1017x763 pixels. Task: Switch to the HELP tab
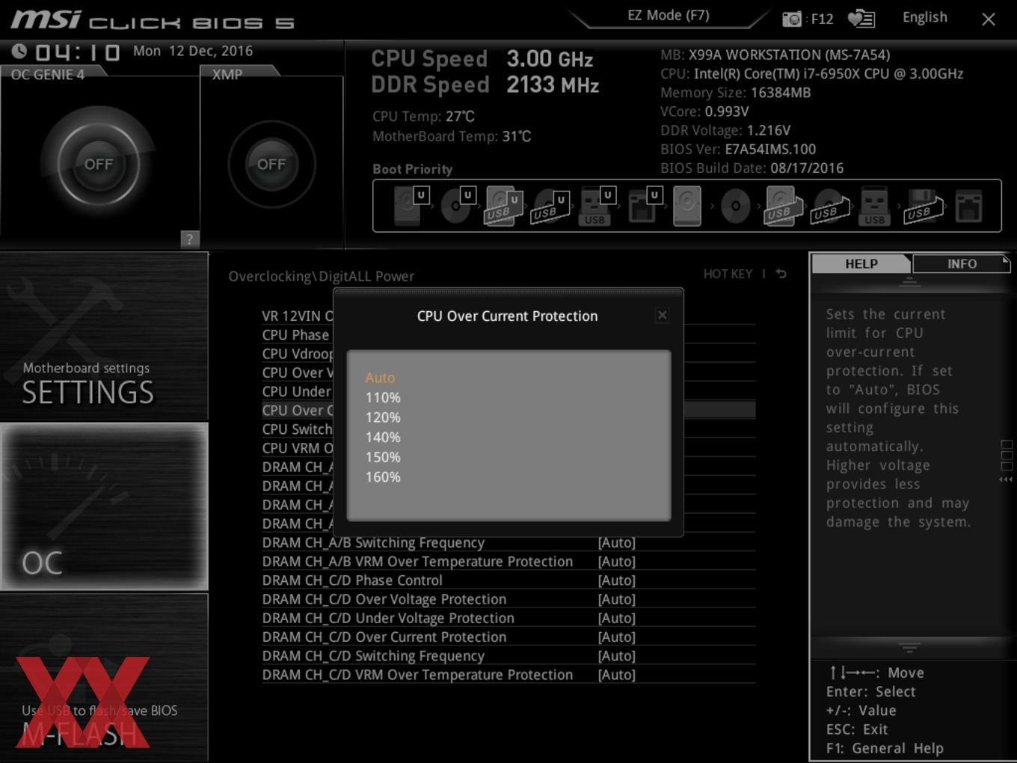pos(861,264)
